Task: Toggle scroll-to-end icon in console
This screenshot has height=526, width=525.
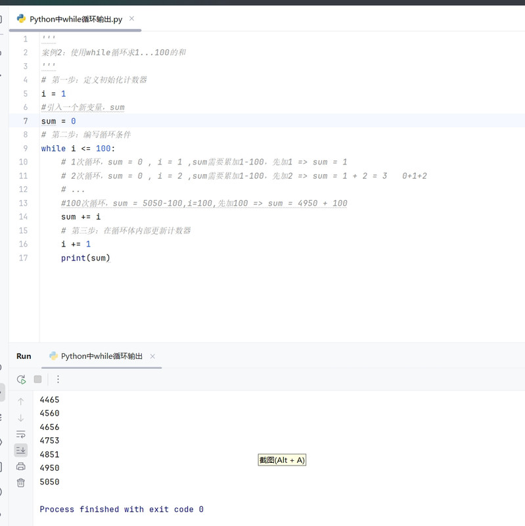Action: [x=21, y=450]
